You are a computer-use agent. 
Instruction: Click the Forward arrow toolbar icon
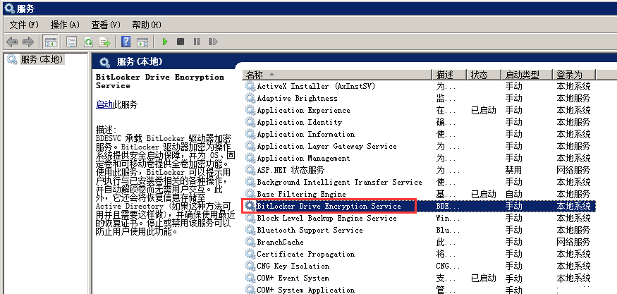[x=28, y=42]
